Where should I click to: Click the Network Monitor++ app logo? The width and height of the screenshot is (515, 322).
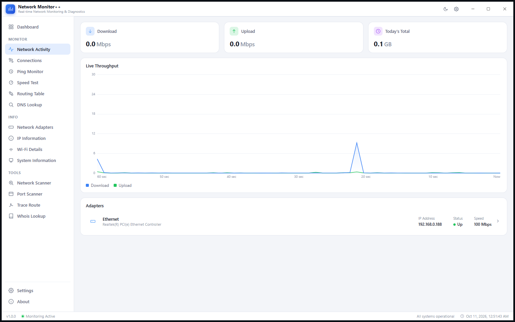10,9
